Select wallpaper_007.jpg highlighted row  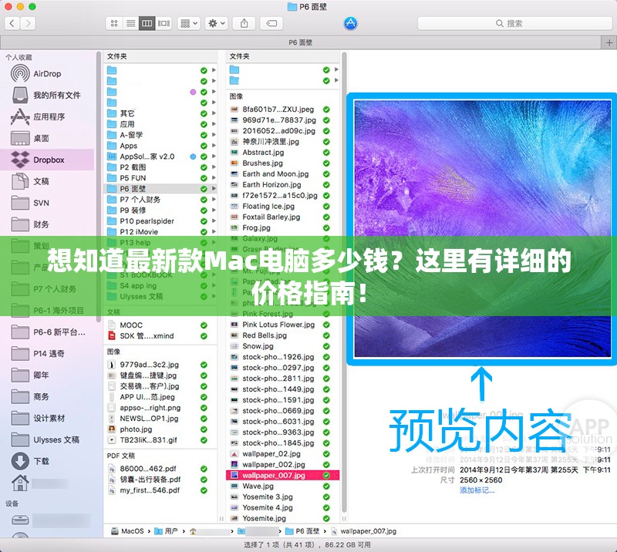point(282,475)
